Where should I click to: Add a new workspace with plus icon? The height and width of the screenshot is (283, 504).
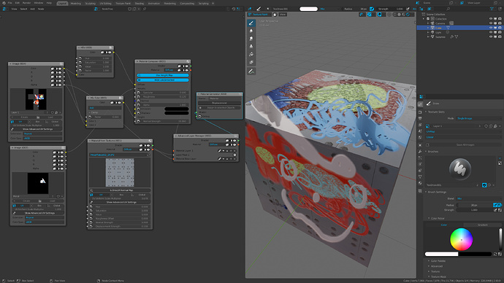point(213,3)
